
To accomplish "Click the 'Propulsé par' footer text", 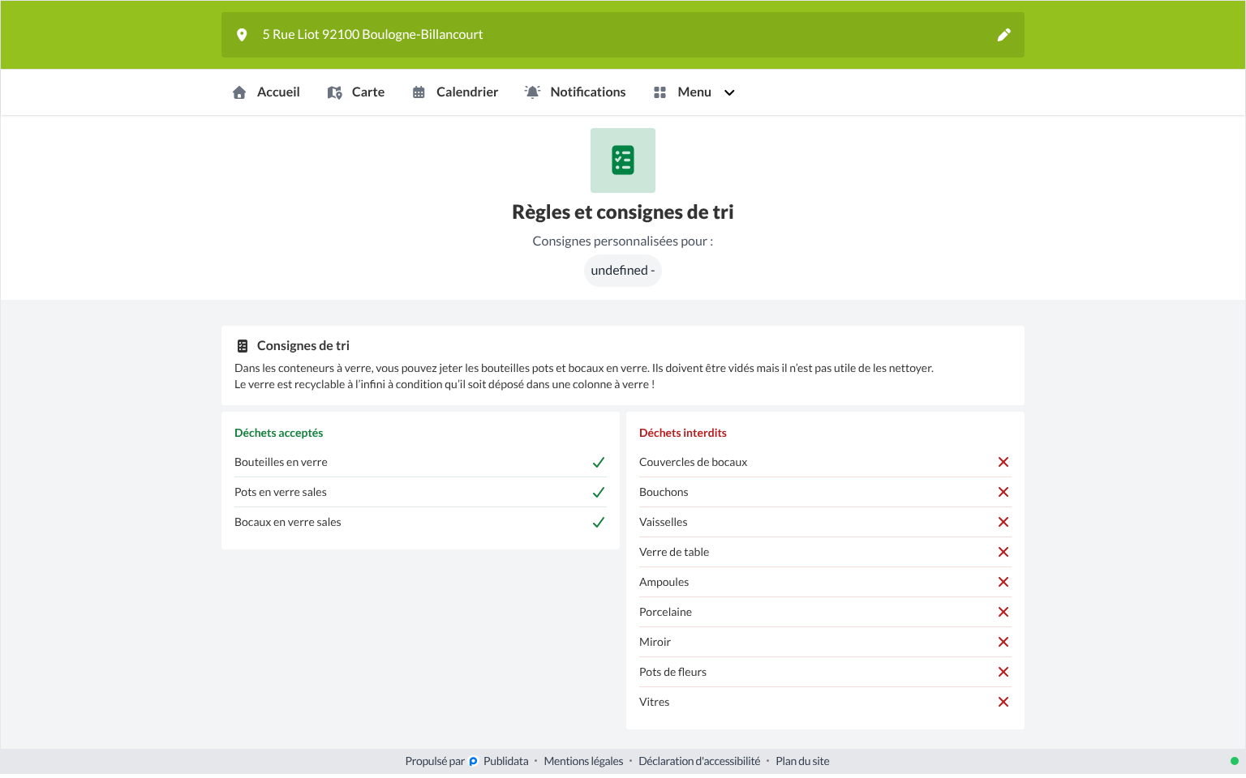I will 435,762.
